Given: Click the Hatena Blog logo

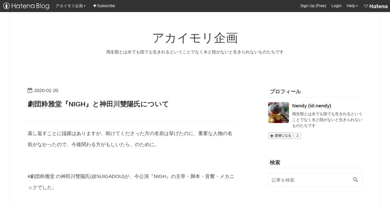Looking at the screenshot, I should (26, 6).
